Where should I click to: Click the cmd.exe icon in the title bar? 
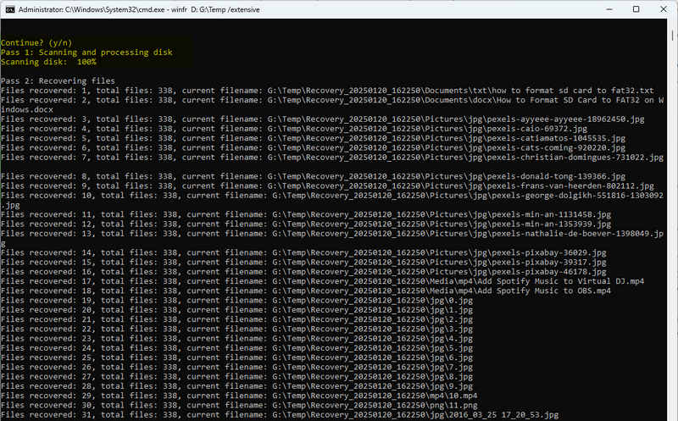click(10, 9)
